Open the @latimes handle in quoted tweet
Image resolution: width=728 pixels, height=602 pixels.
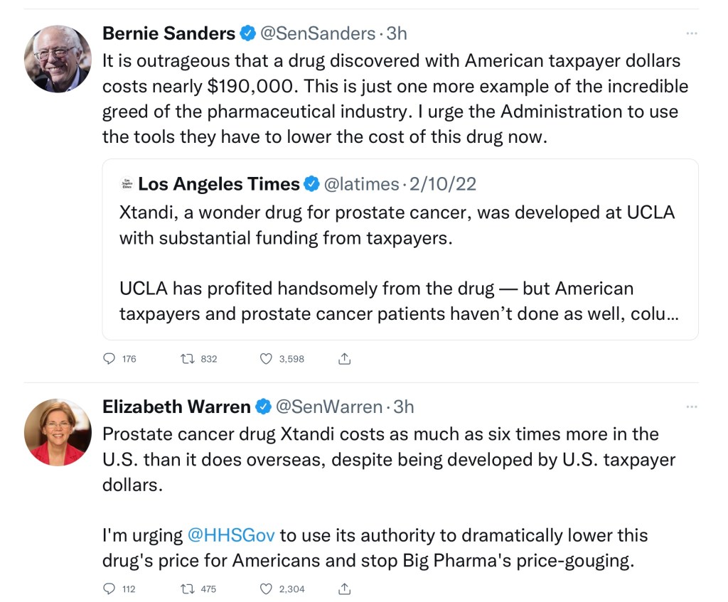point(361,184)
